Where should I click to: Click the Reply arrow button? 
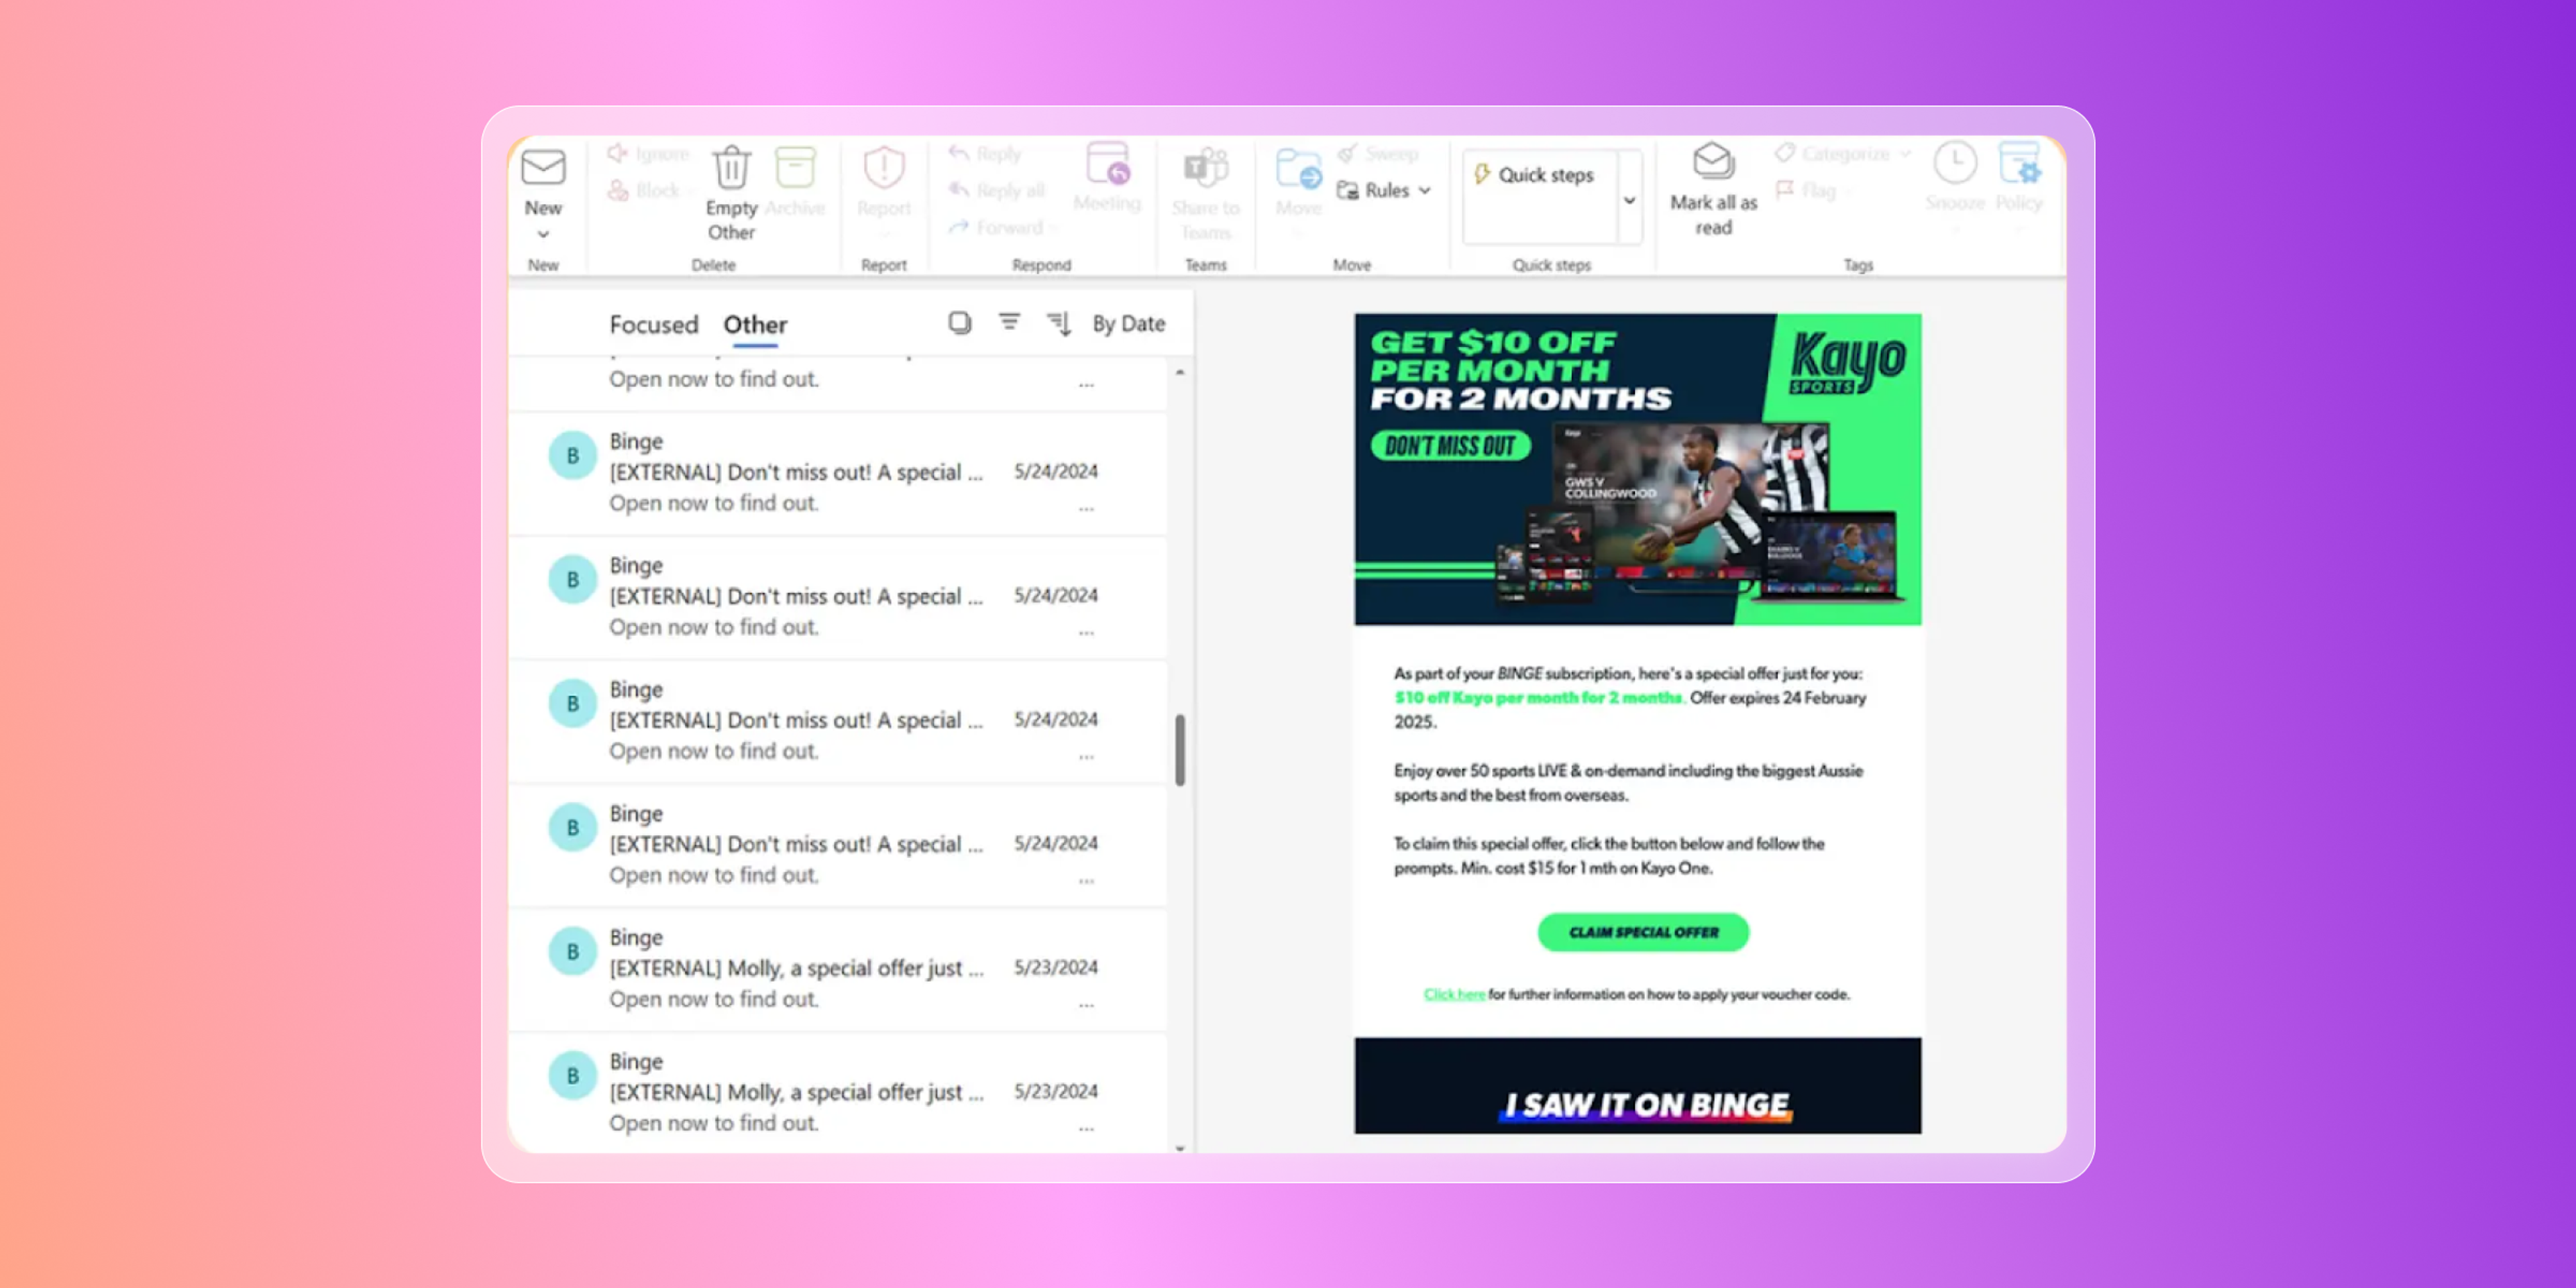pyautogui.click(x=985, y=153)
